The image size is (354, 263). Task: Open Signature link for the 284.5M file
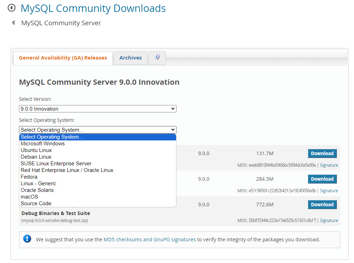click(329, 191)
